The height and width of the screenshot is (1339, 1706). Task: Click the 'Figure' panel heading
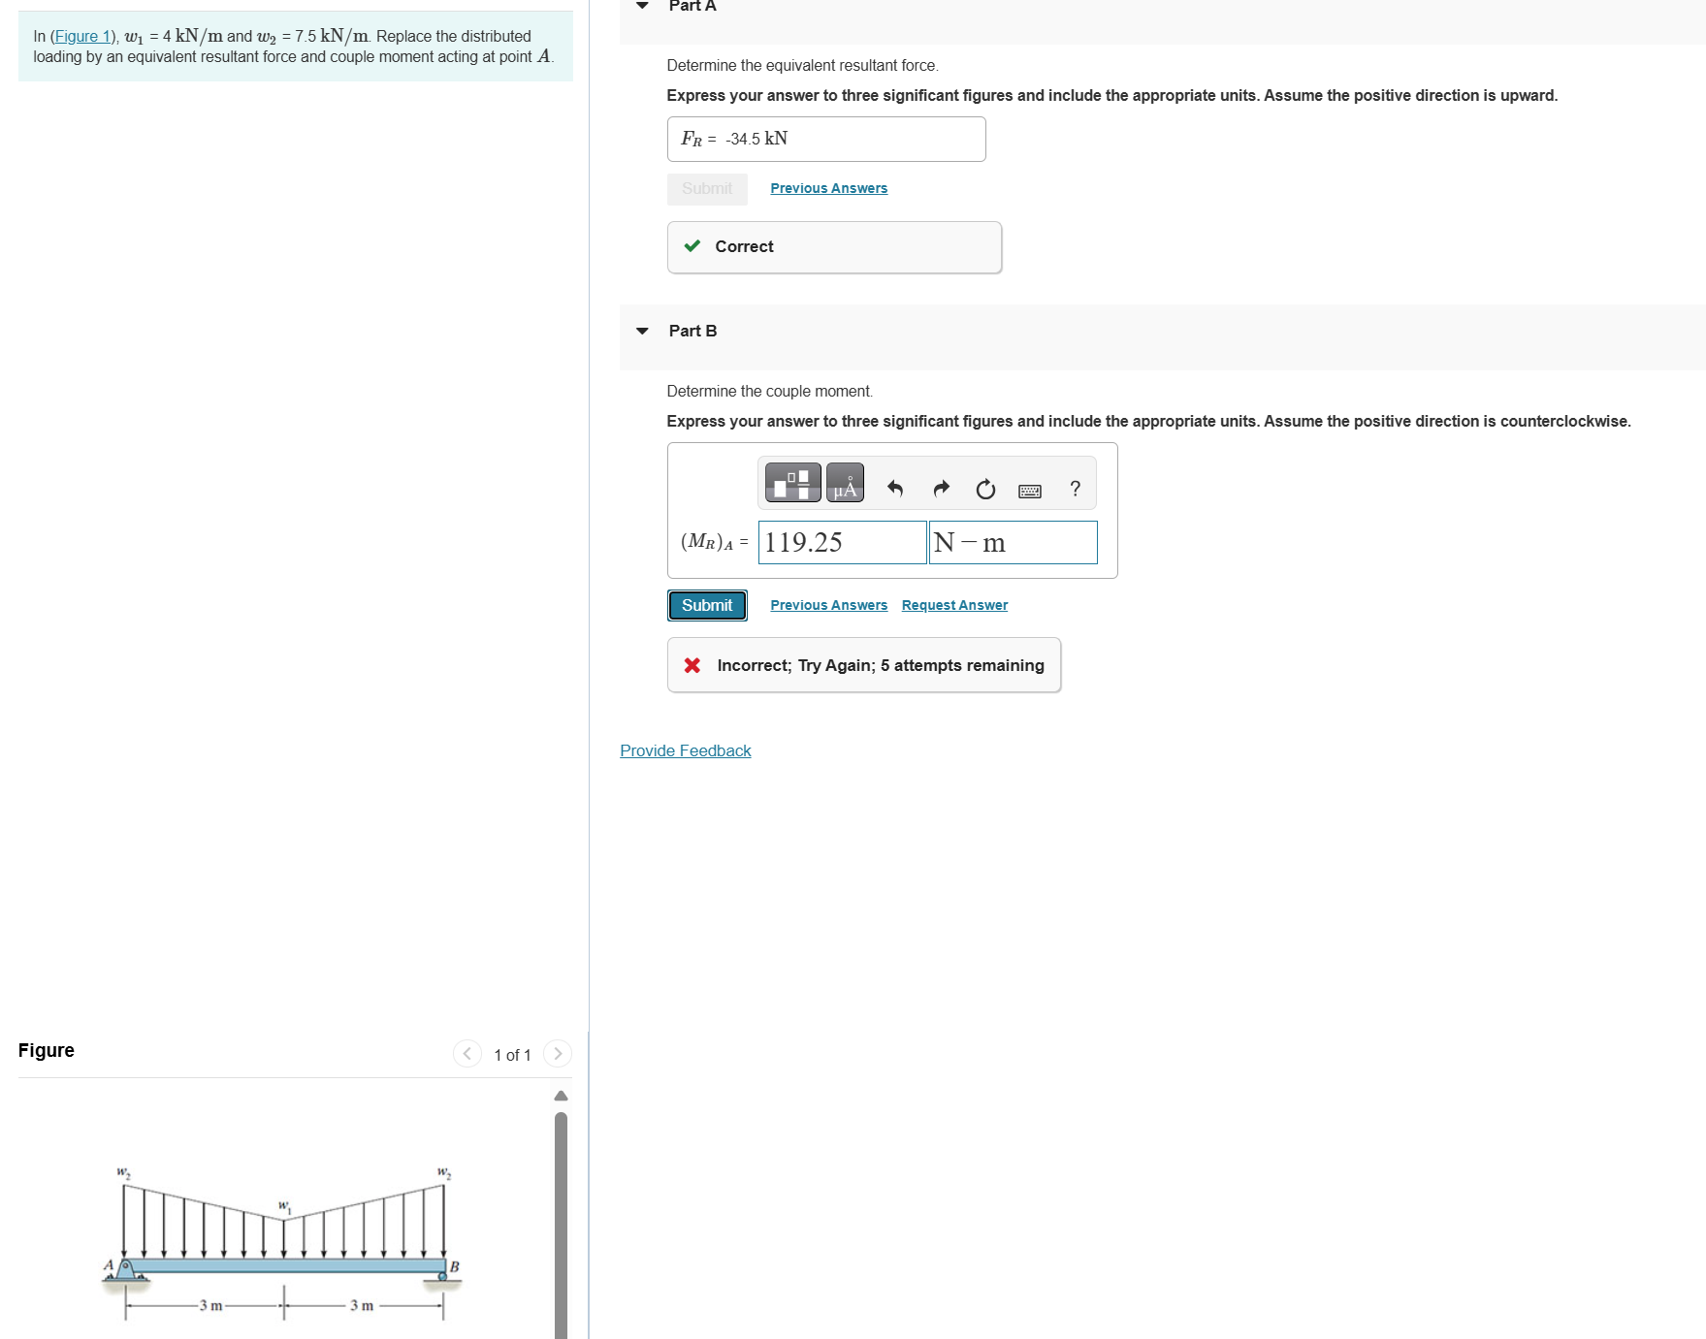pyautogui.click(x=47, y=1050)
